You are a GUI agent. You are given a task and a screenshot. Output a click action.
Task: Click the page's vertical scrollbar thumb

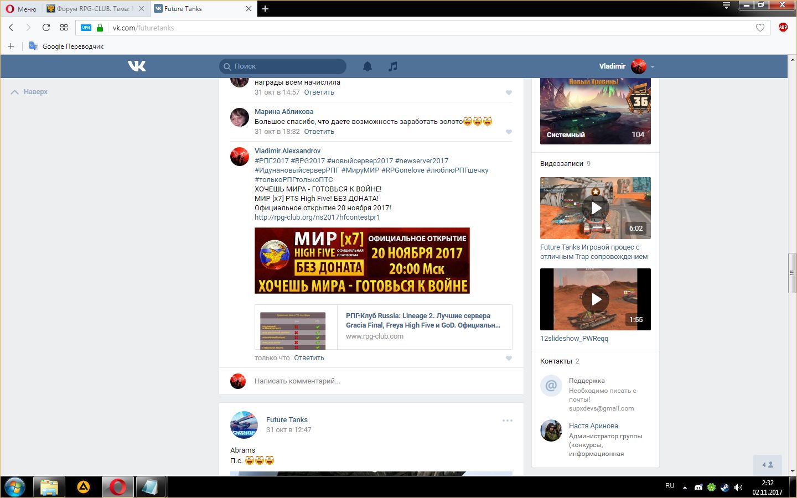point(792,273)
